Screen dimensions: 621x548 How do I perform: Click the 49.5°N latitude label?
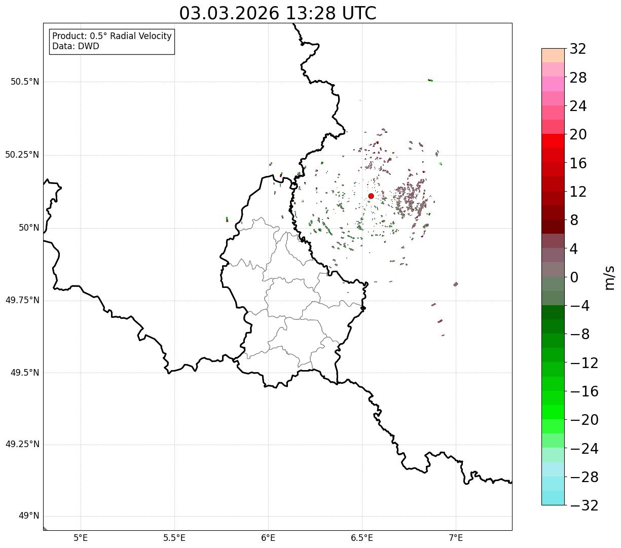tap(25, 373)
